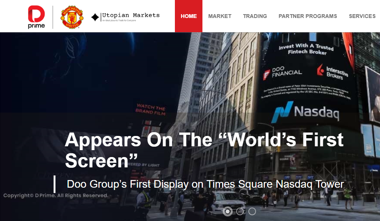380x221 pixels.
Task: Go to the HOME tab
Action: click(189, 16)
